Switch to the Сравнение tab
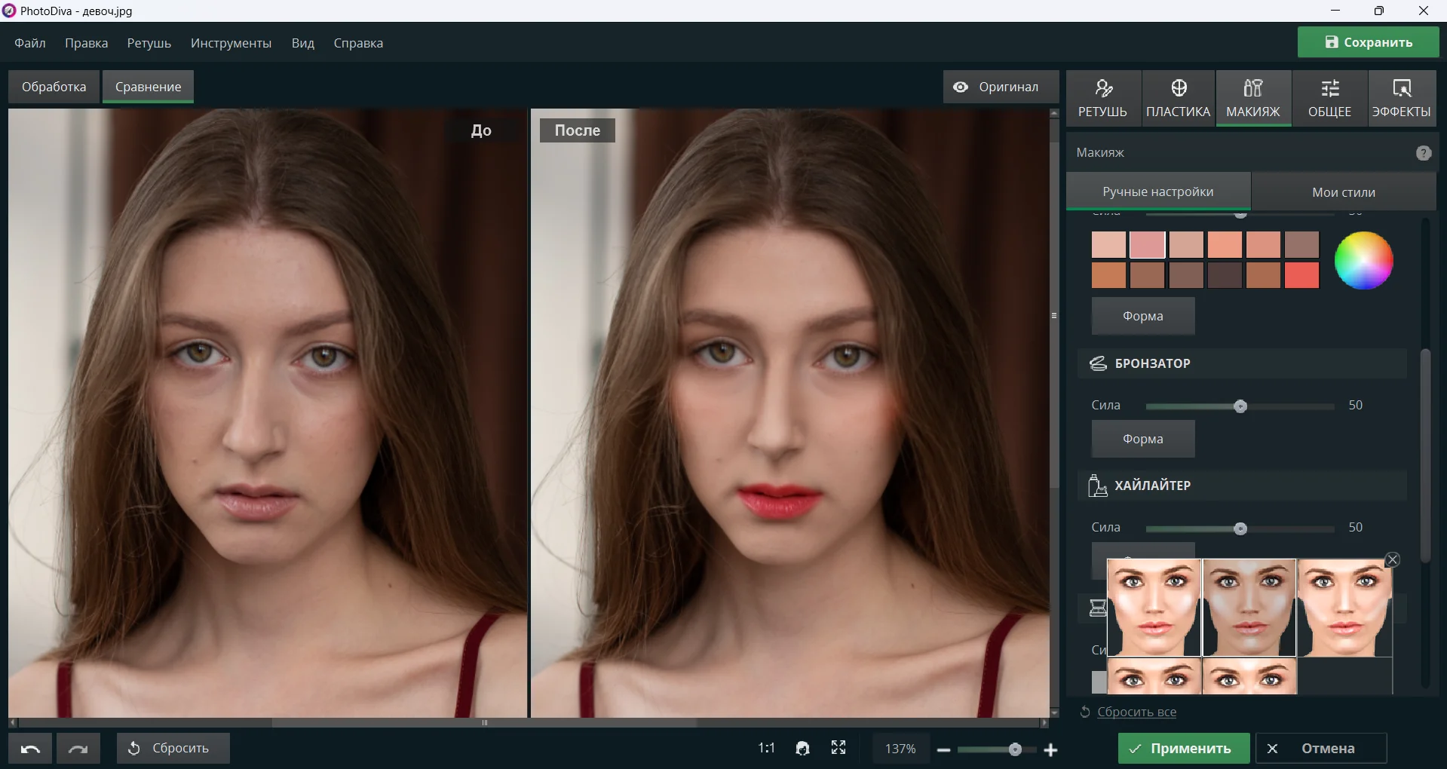1447x769 pixels. tap(148, 87)
